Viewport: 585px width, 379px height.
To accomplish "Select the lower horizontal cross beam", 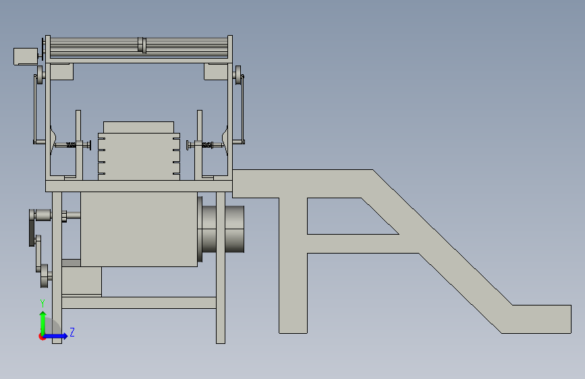I will click(x=139, y=303).
